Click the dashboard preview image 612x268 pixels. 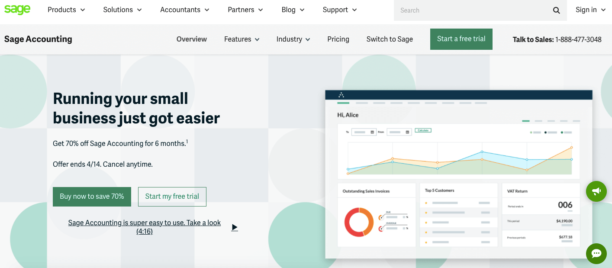pos(458,174)
